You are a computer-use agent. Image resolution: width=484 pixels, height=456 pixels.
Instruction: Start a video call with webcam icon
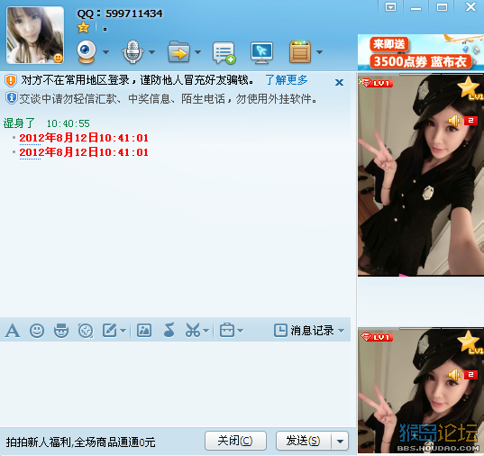coord(87,52)
